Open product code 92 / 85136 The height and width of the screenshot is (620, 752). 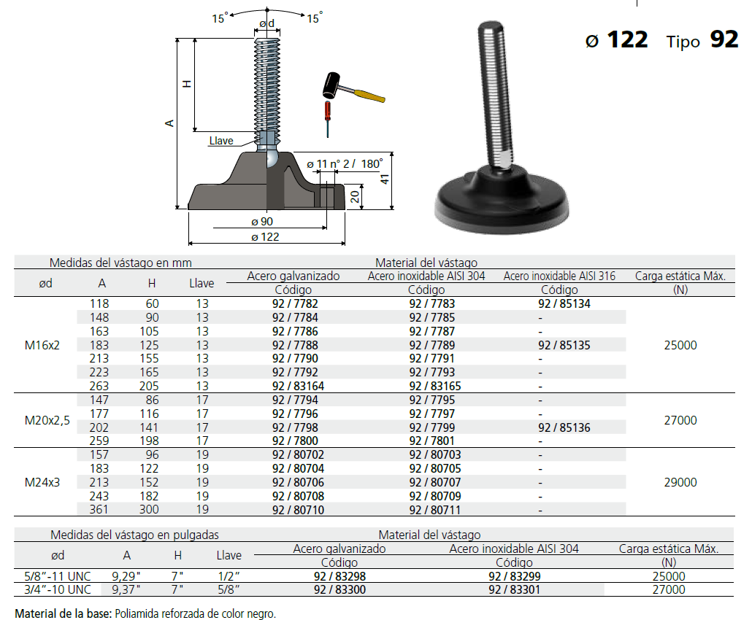coord(564,427)
